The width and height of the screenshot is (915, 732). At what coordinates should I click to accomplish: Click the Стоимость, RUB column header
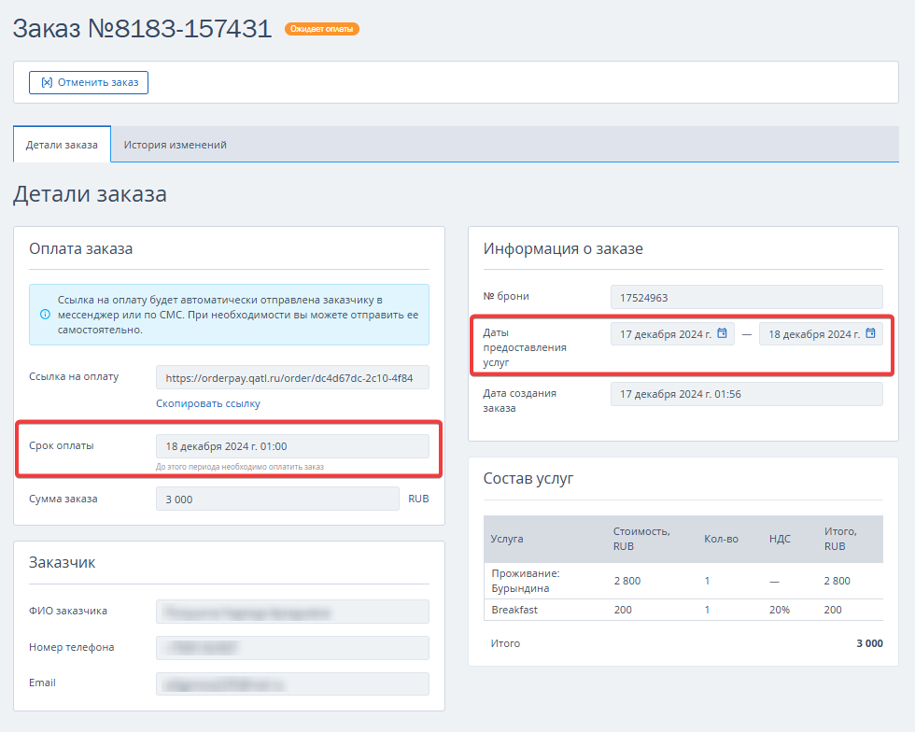[641, 539]
